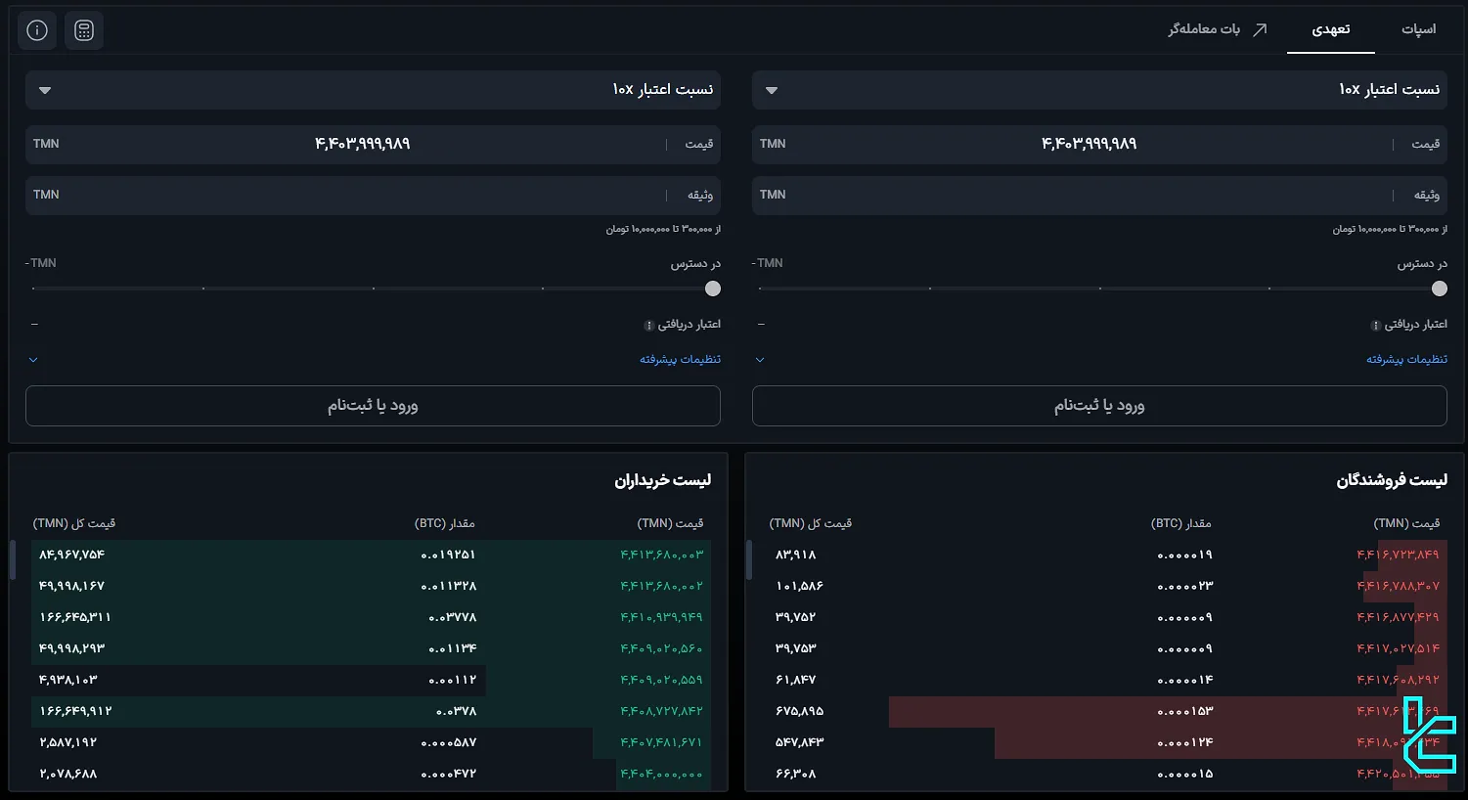This screenshot has width=1468, height=800.
Task: Select the تعهدی tab
Action: click(x=1331, y=28)
